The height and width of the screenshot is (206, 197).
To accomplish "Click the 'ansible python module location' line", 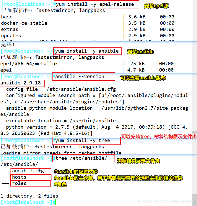I will [97, 108].
